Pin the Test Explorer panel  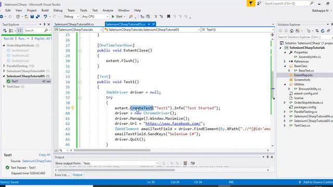[45, 24]
